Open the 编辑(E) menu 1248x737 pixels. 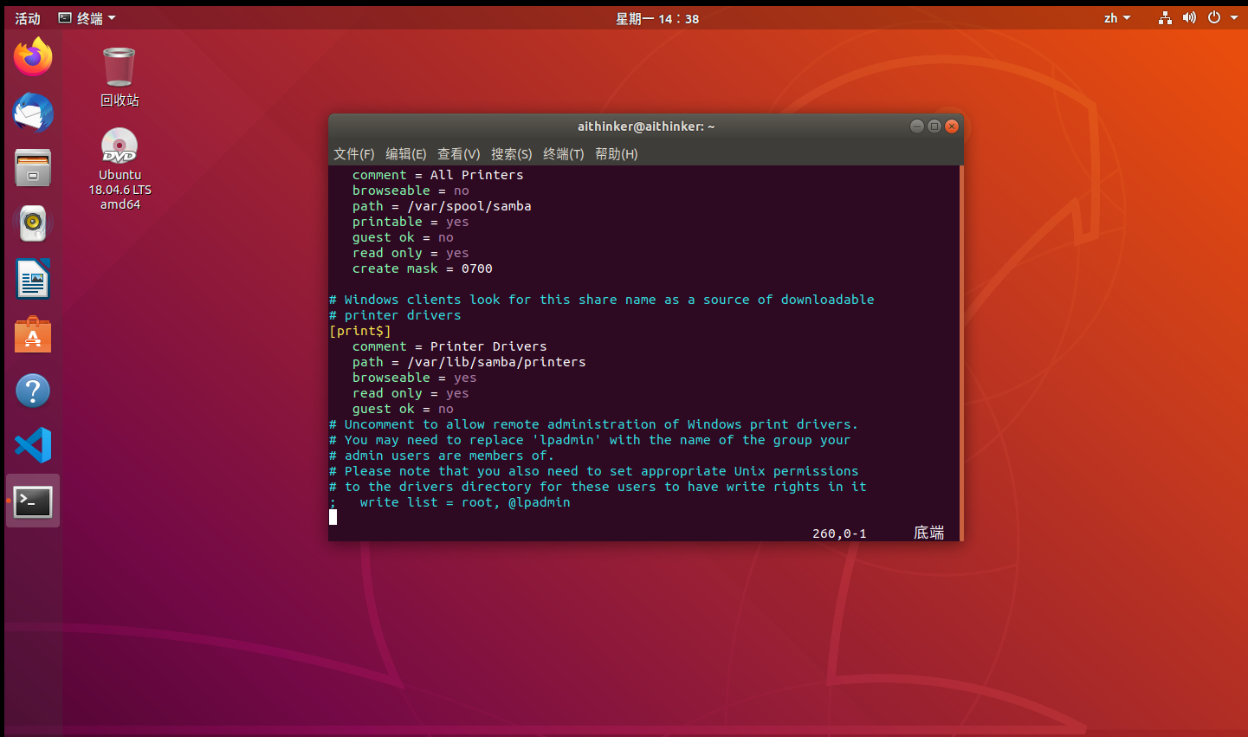point(406,153)
